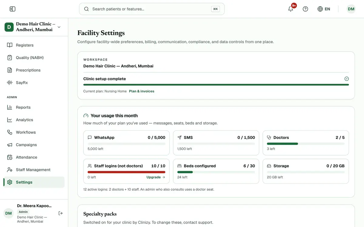Go to Attendance
Image resolution: width=364 pixels, height=227 pixels.
[34, 157]
